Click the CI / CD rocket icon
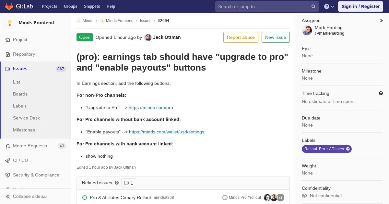The image size is (389, 204). 8,161
